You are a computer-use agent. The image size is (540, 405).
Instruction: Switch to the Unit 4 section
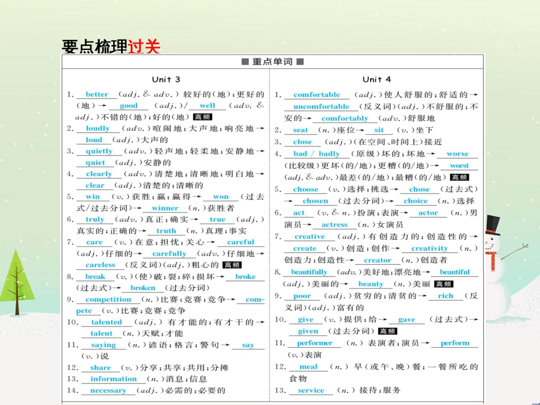point(376,80)
